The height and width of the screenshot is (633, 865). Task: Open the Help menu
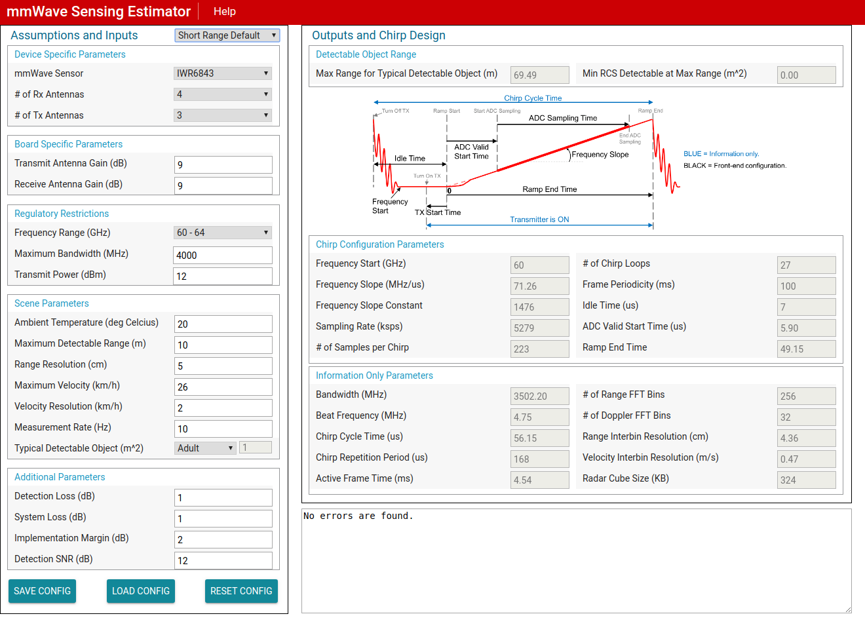[225, 11]
